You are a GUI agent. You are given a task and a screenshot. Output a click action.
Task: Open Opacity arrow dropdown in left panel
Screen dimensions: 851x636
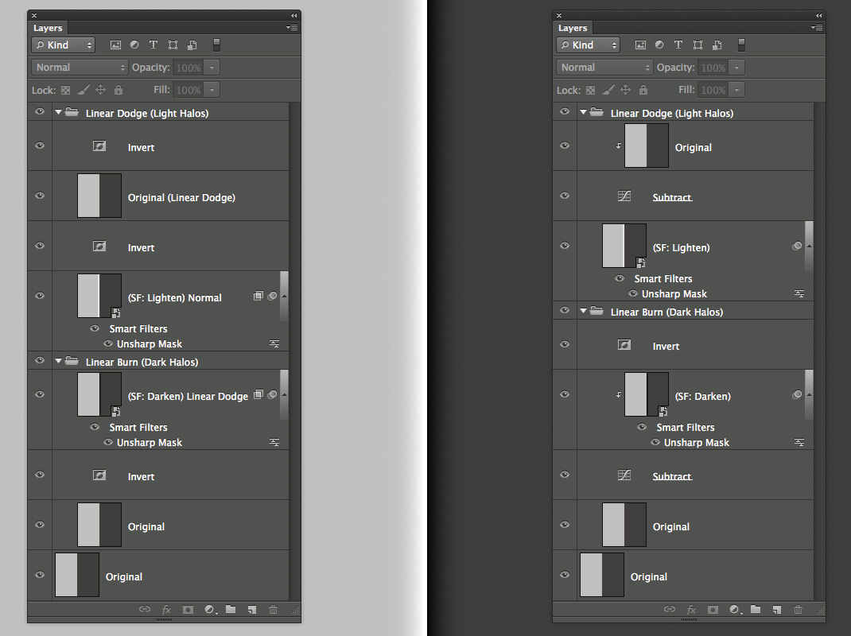click(212, 68)
